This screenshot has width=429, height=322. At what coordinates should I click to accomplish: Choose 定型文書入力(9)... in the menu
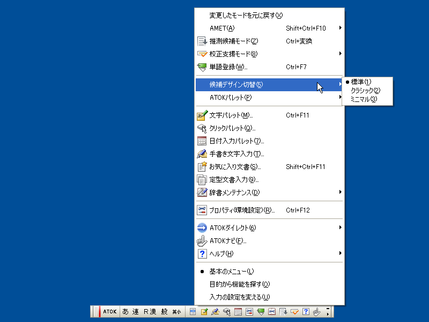(x=269, y=180)
